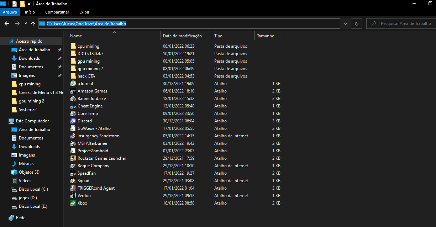
Task: Select cpu mining folder icon in the file list
Action: (73, 46)
